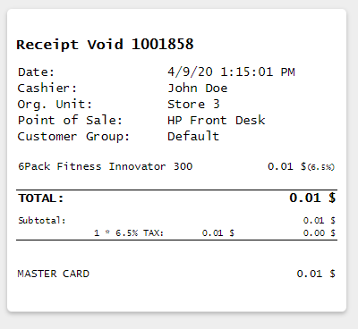
Task: Select the 6Pack Fitness Innovator 300 item
Action: [x=106, y=166]
